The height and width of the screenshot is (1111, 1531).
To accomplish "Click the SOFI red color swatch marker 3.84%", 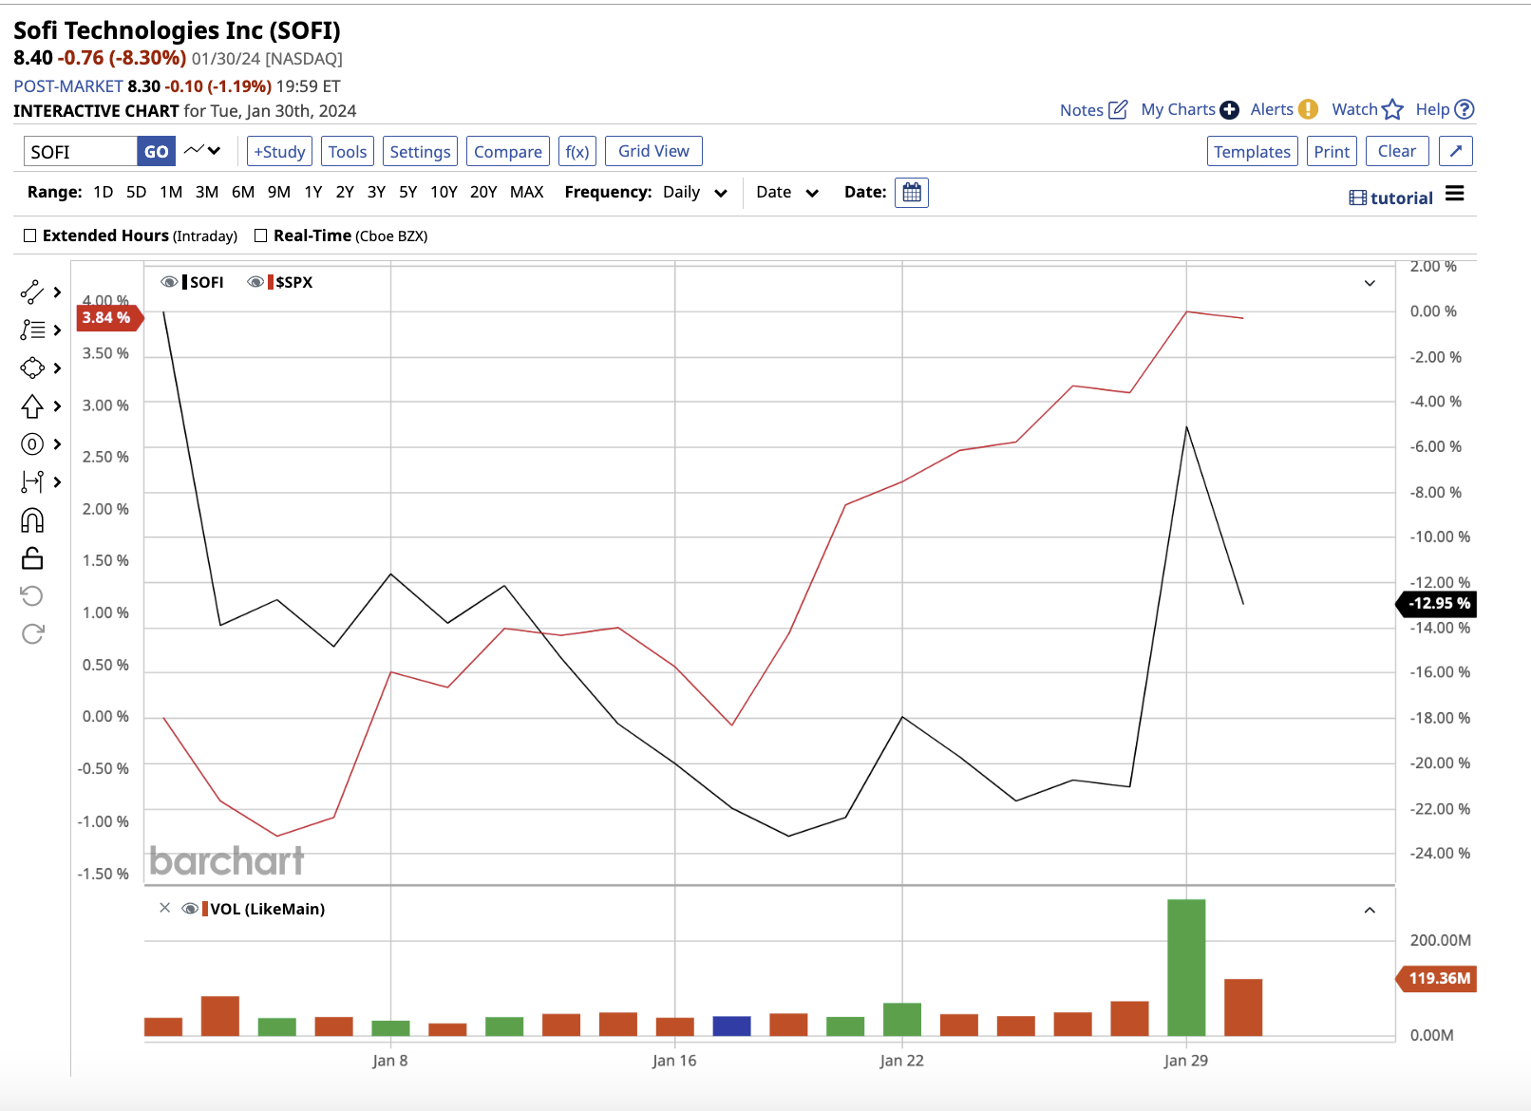I will (109, 318).
